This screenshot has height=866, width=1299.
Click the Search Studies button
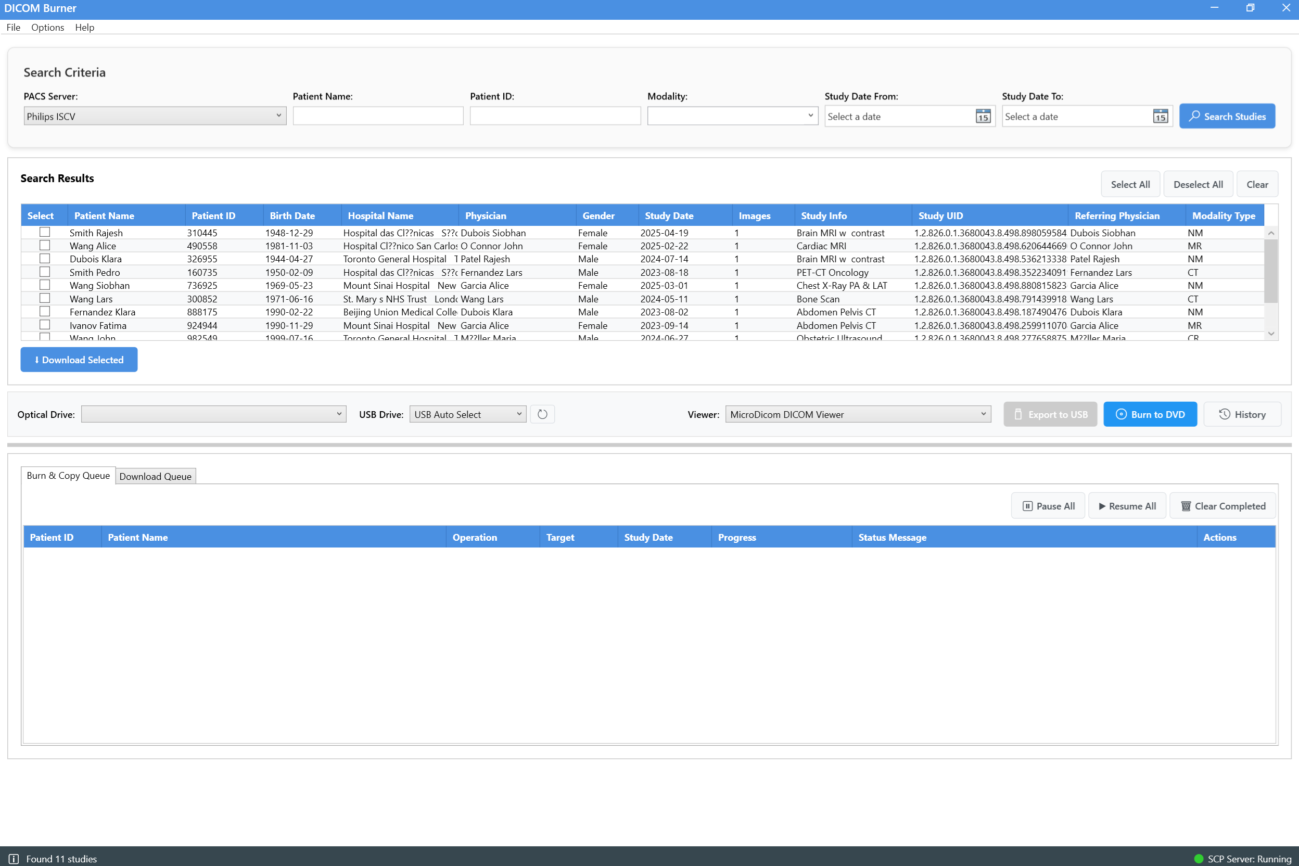(x=1227, y=116)
